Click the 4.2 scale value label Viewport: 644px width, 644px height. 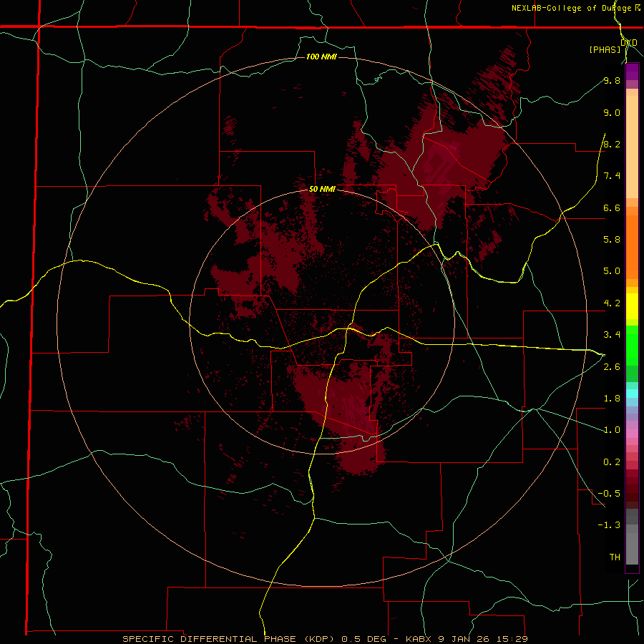(612, 303)
